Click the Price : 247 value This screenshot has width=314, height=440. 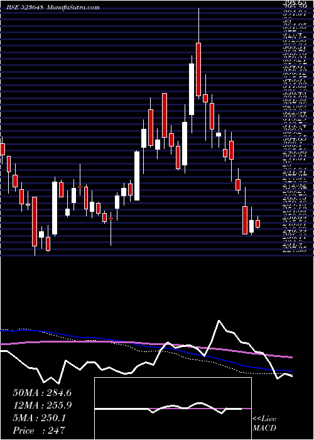click(39, 431)
